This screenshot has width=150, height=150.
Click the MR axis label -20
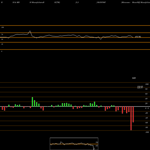click(x=146, y=113)
